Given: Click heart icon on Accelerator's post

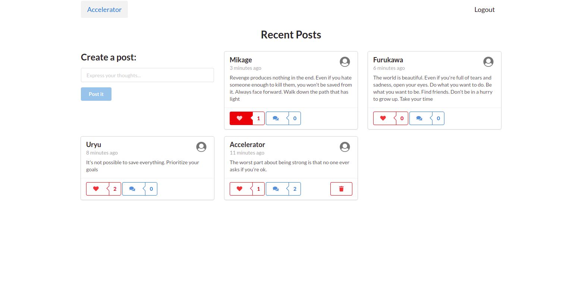Looking at the screenshot, I should [240, 189].
